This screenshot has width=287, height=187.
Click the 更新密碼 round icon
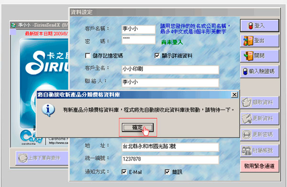[x=247, y=134]
